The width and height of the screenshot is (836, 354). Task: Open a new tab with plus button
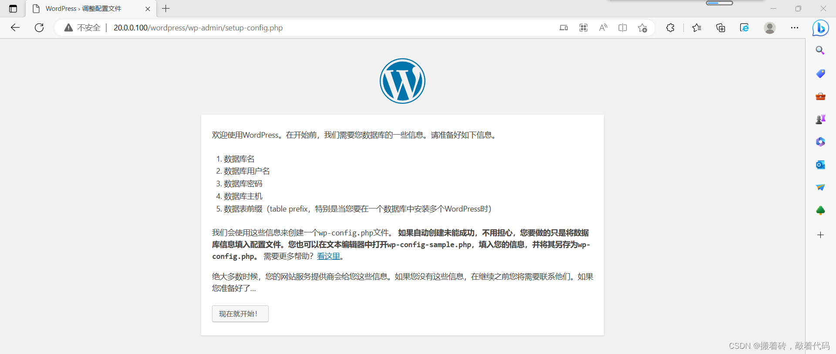tap(166, 9)
